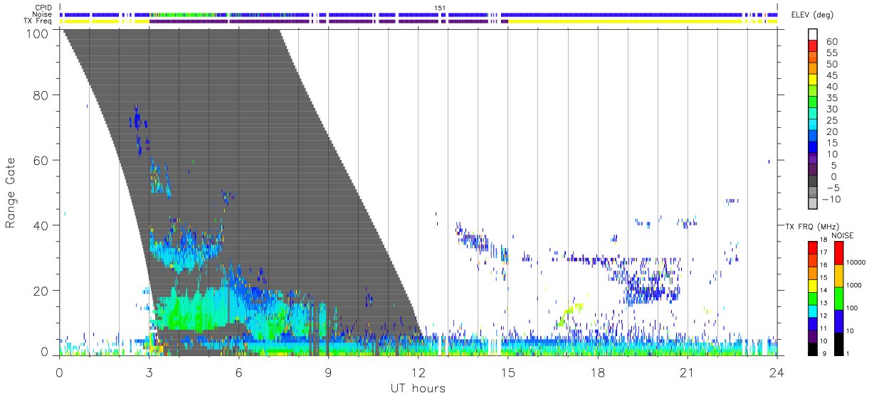The width and height of the screenshot is (874, 403).
Task: Select the black swatch in the TX FRQ colorbar
Action: pos(812,349)
